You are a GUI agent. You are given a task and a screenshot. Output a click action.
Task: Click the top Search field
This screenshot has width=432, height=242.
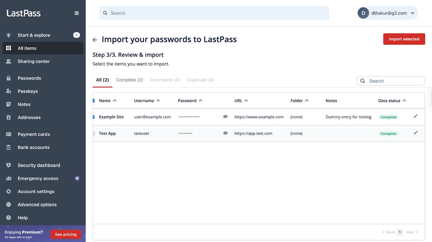tap(214, 13)
